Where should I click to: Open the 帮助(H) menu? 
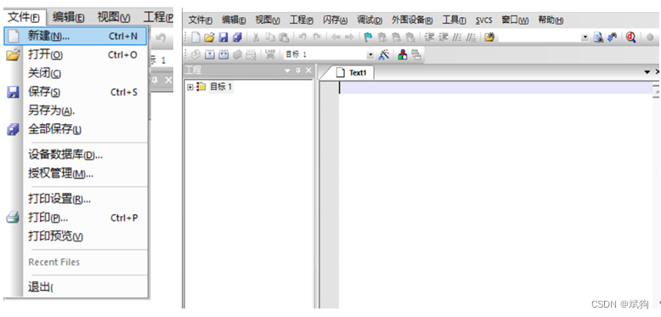point(551,20)
